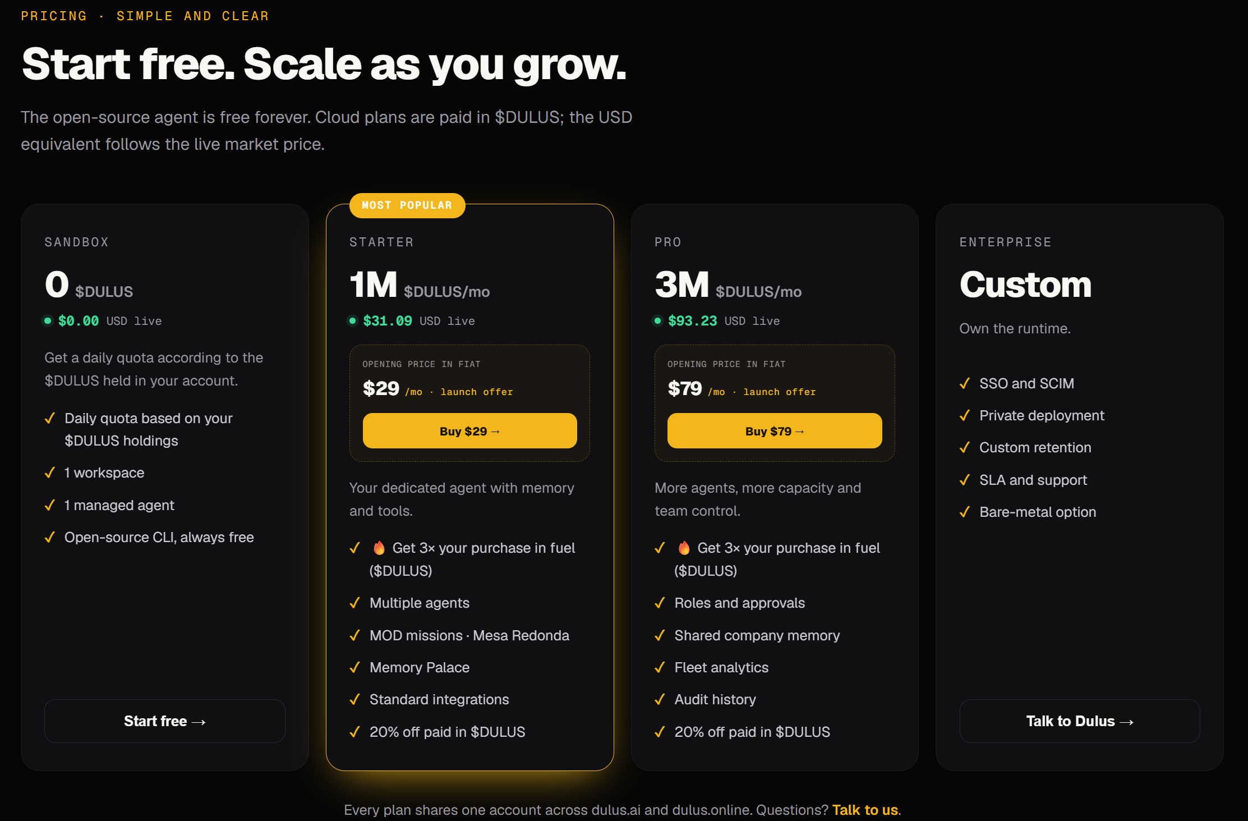
Task: Buy the Pro plan for $79
Action: tap(774, 431)
